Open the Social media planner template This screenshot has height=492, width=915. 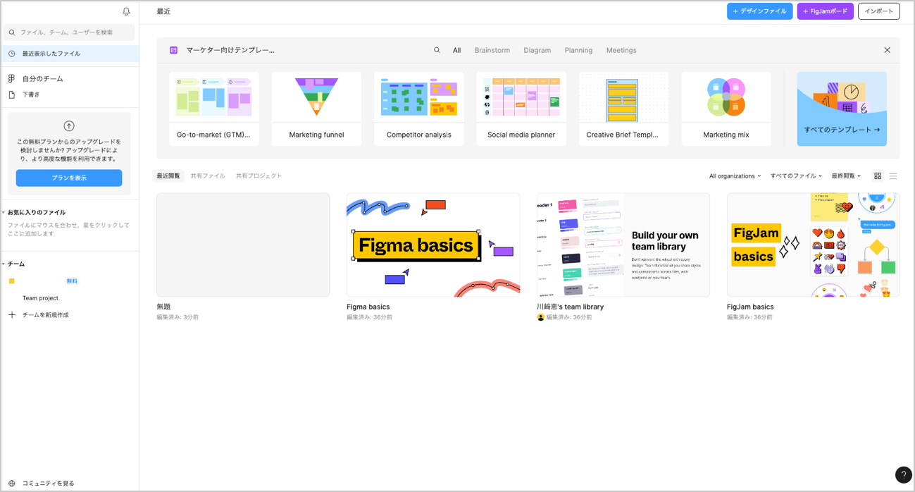(521, 109)
